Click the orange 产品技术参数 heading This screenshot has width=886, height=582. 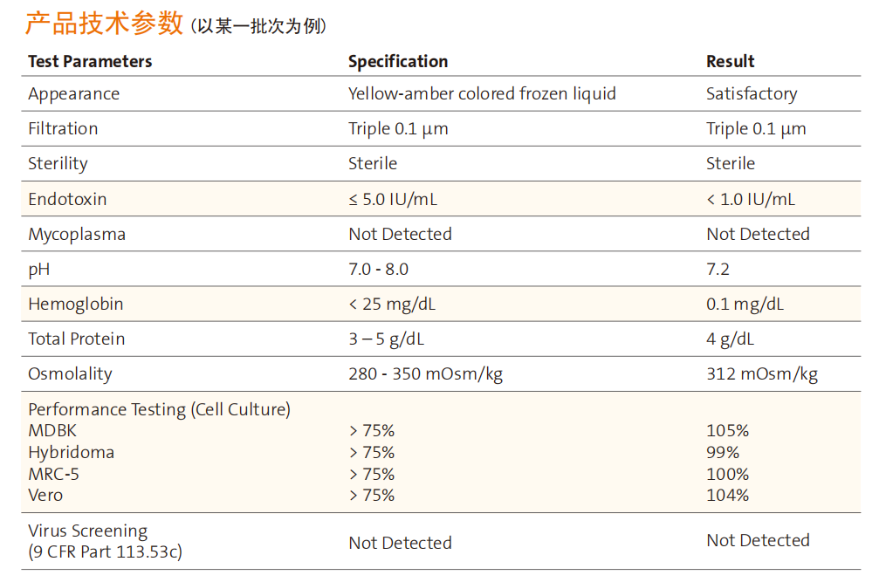point(104,24)
